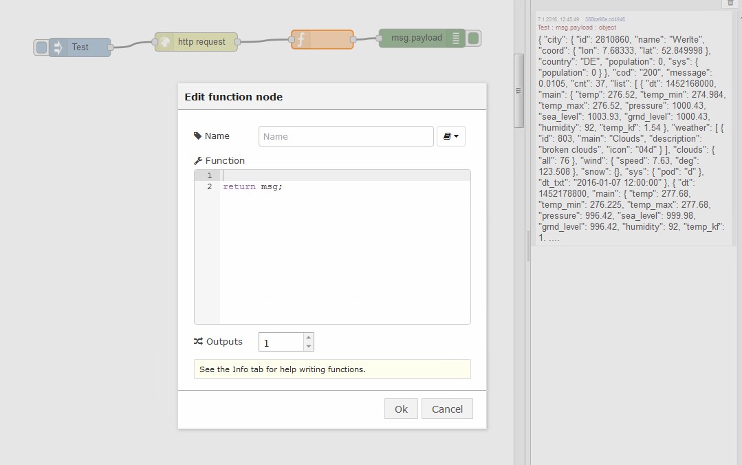This screenshot has height=465, width=742.
Task: Open the function library book dropdown
Action: pos(451,136)
